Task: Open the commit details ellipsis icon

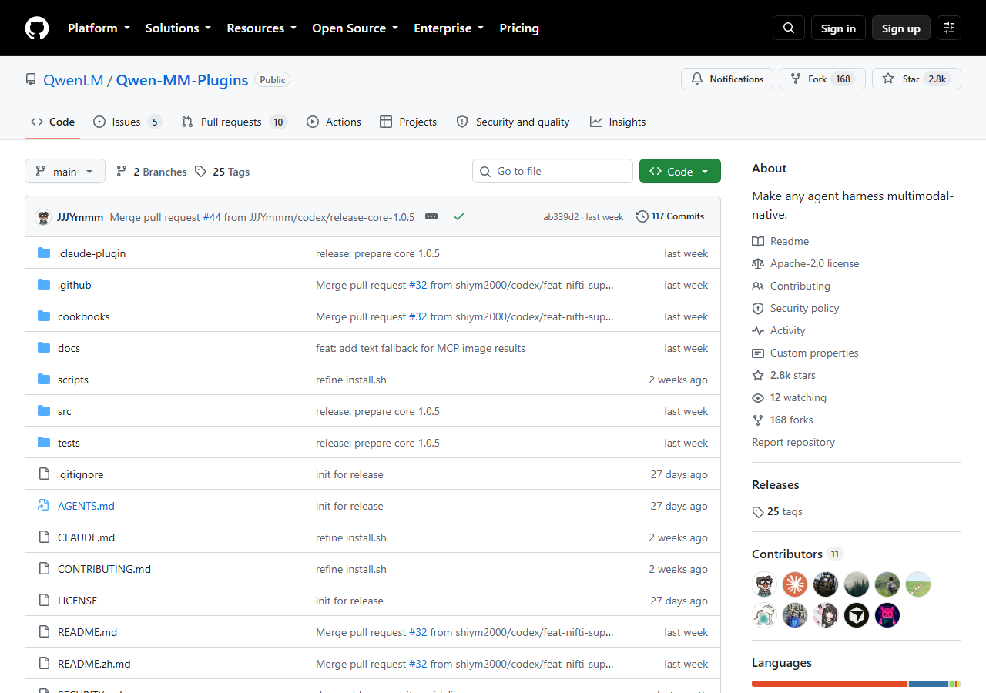Action: coord(431,216)
